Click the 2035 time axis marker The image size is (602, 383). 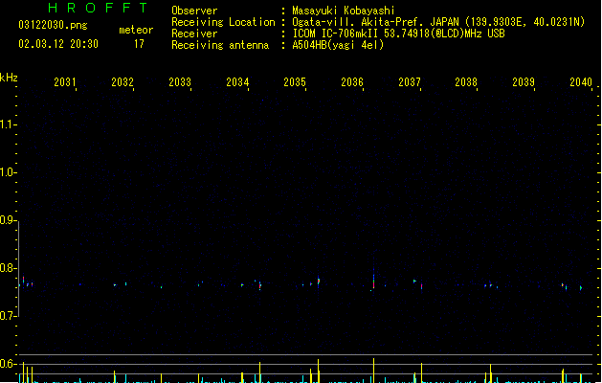click(295, 82)
